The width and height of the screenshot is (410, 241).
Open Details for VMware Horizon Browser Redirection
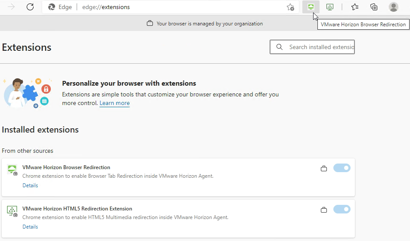[30, 185]
